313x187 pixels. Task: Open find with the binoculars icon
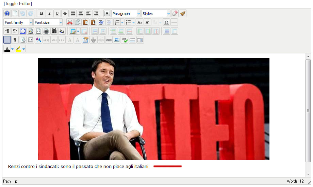click(54, 31)
